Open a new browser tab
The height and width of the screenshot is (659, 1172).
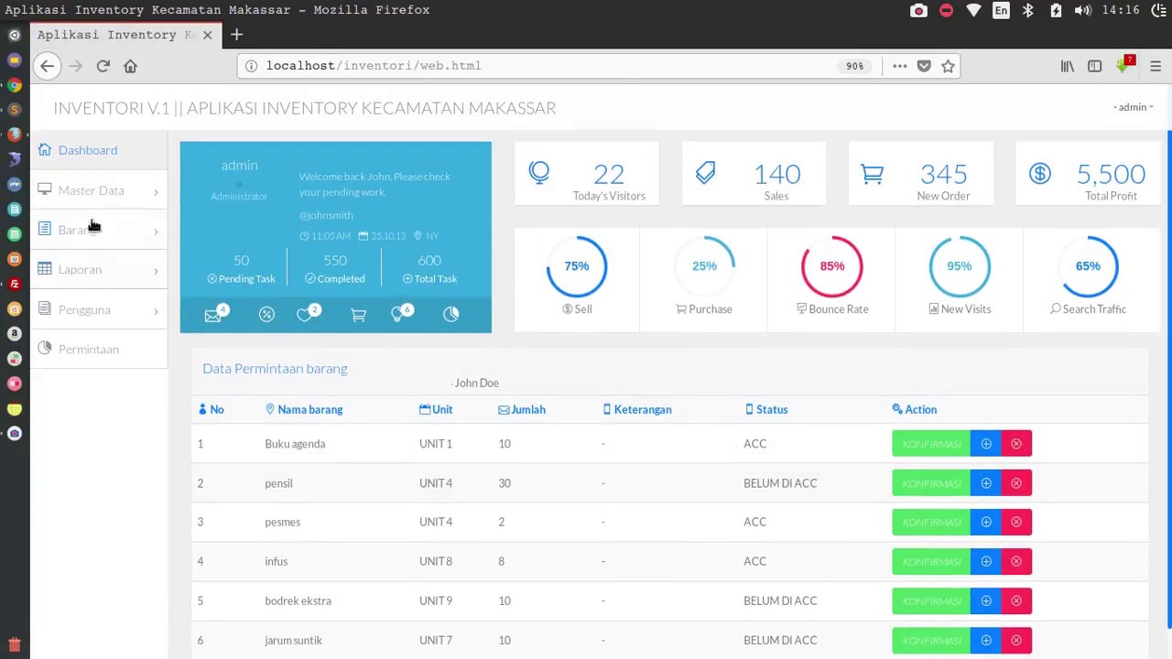click(236, 35)
